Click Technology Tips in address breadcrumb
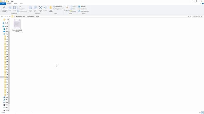This screenshot has width=204, height=114. [20, 16]
